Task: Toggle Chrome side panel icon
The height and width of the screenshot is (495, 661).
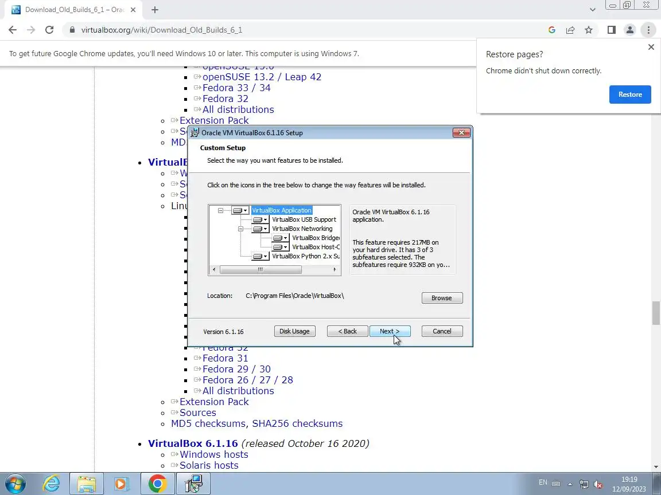Action: [x=611, y=30]
